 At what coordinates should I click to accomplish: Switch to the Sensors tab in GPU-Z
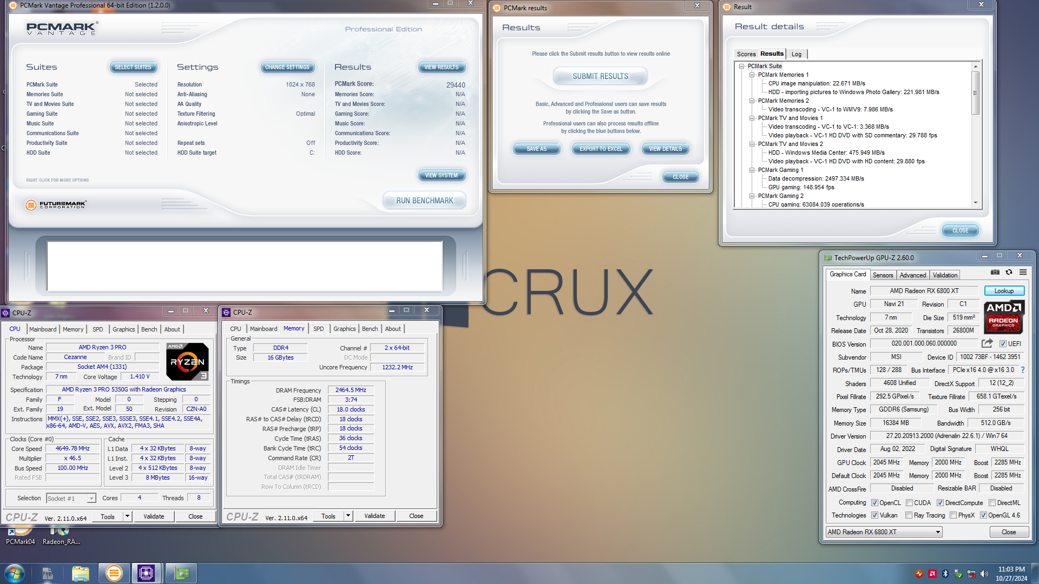pyautogui.click(x=883, y=275)
